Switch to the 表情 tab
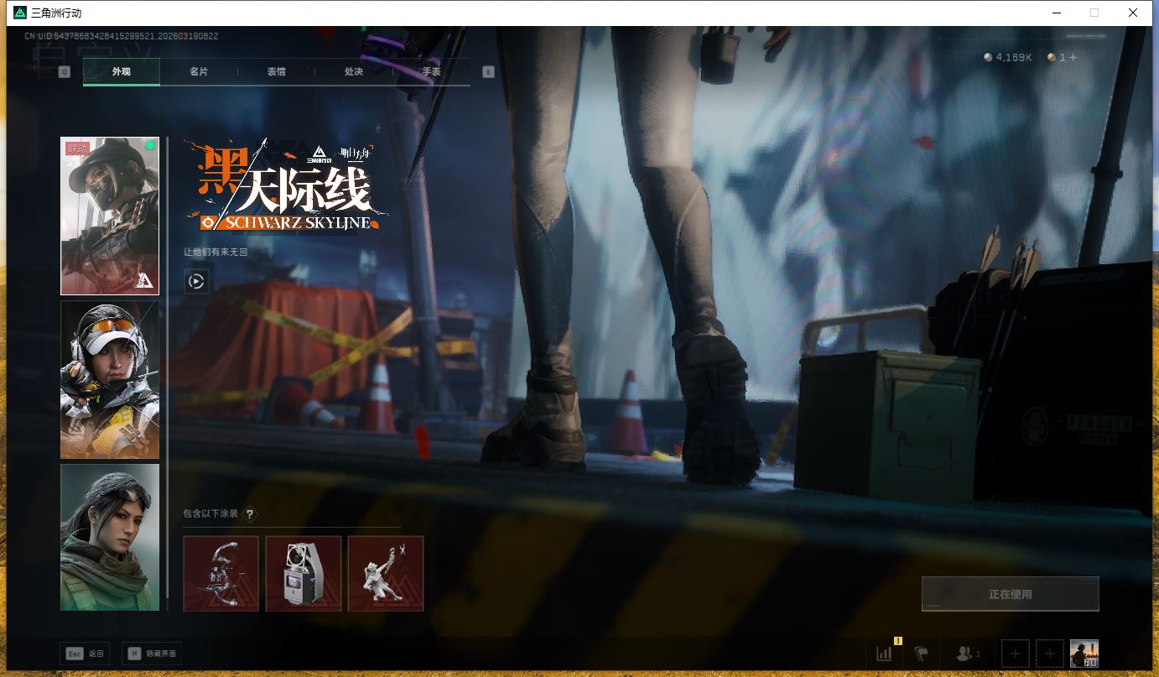 (277, 72)
